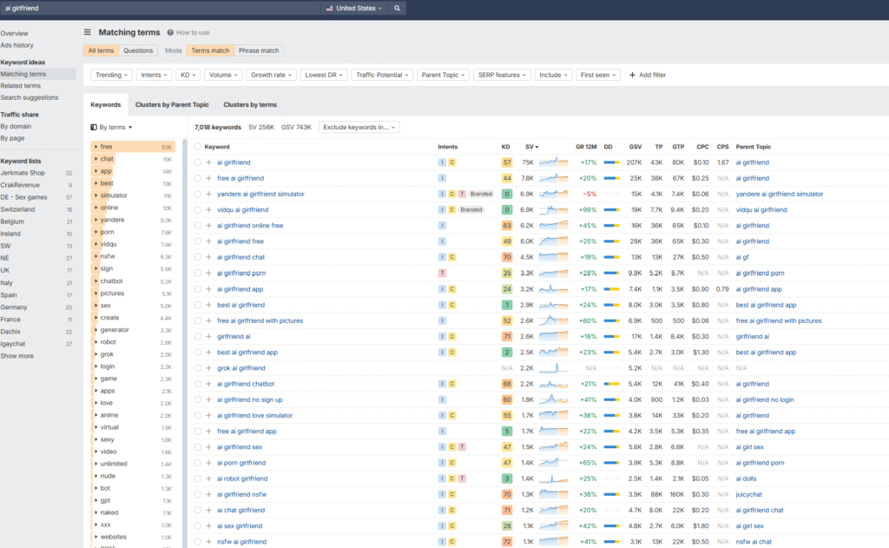The width and height of the screenshot is (889, 548).
Task: Tick the select-all checkbox beside Keyword header
Action: (x=198, y=147)
